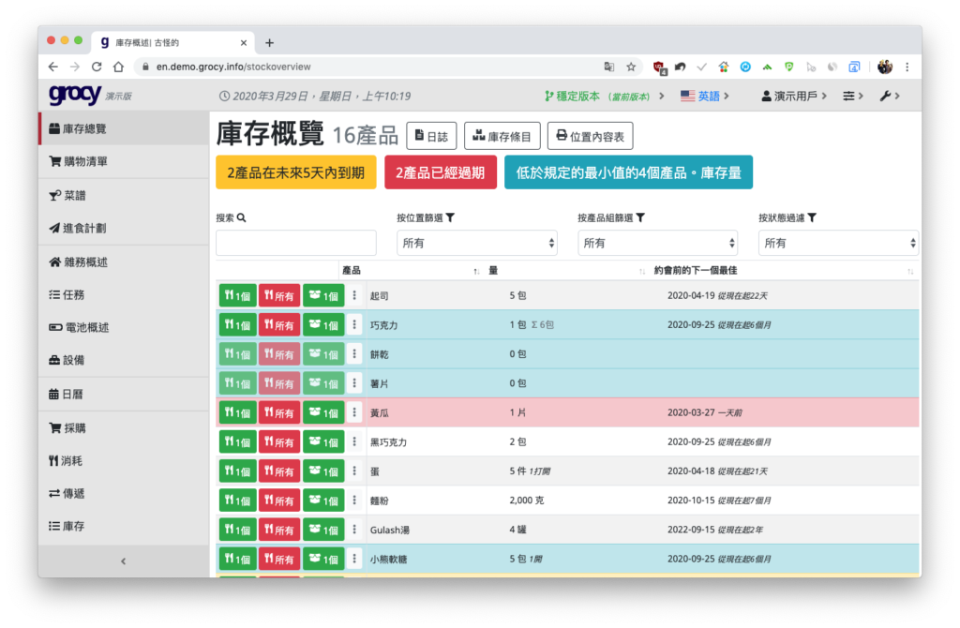Consume 1個 of 起司
This screenshot has width=960, height=628.
pyautogui.click(x=237, y=295)
